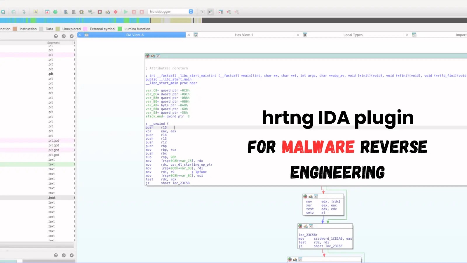This screenshot has width=467, height=263.
Task: Click the red-framed square toolbar icon
Action: click(100, 12)
